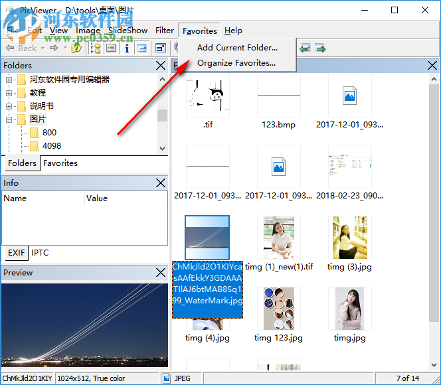Click the JPEG format status bar icon
The image size is (441, 385).
(167, 378)
